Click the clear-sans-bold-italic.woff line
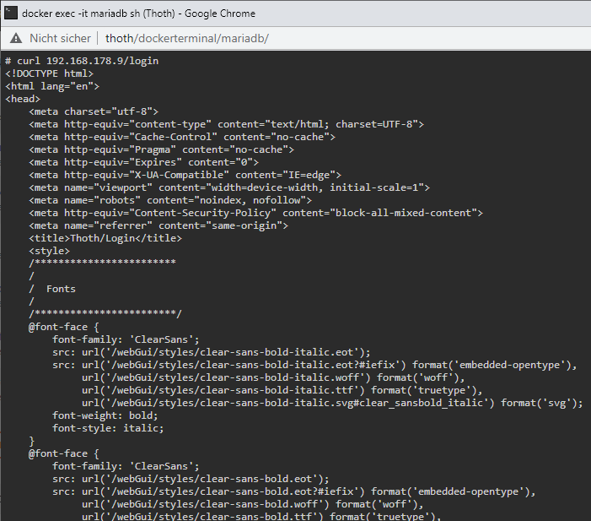The height and width of the screenshot is (521, 591). tap(273, 377)
